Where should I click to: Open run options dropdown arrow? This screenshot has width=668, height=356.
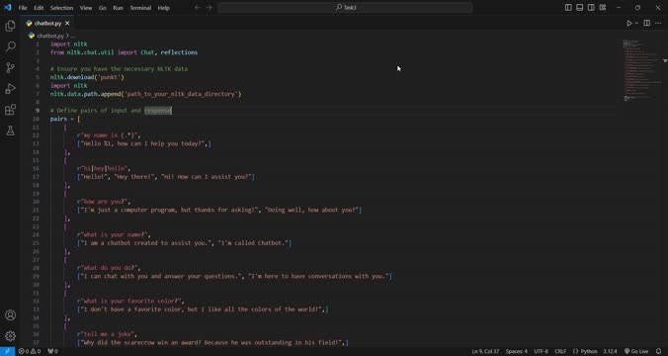(637, 23)
